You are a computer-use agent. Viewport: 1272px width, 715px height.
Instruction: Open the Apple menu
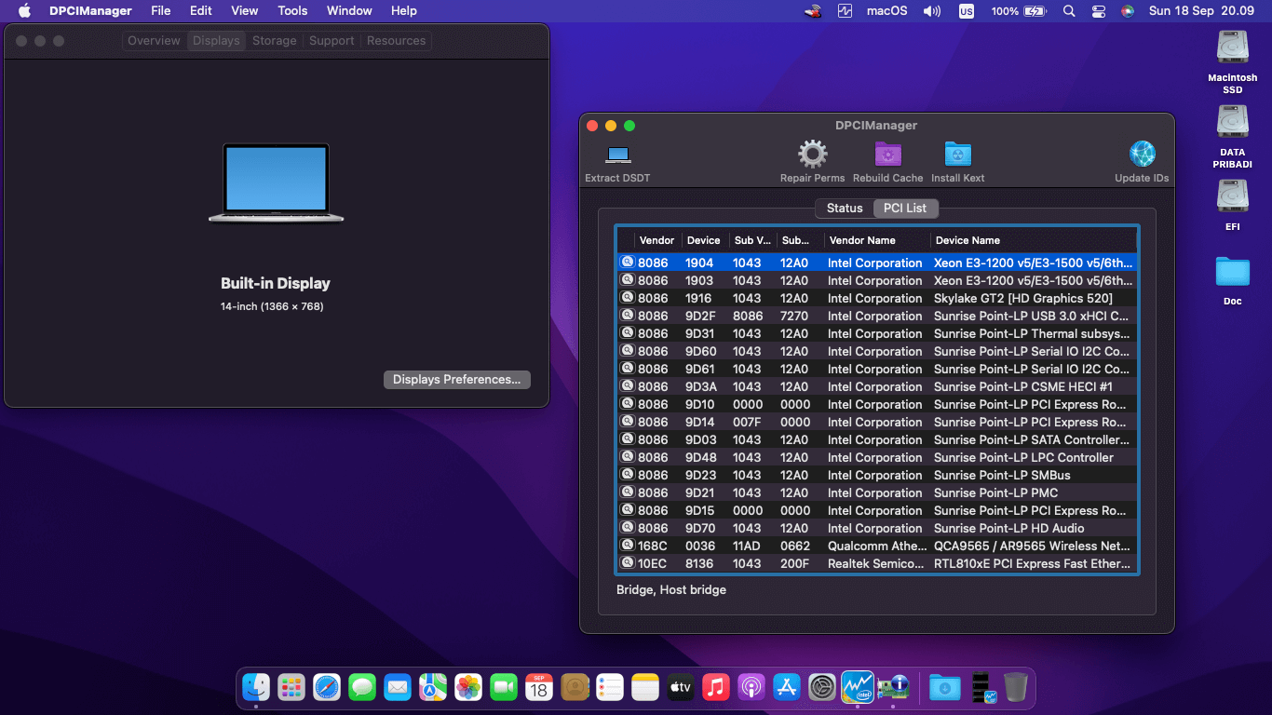pyautogui.click(x=25, y=11)
